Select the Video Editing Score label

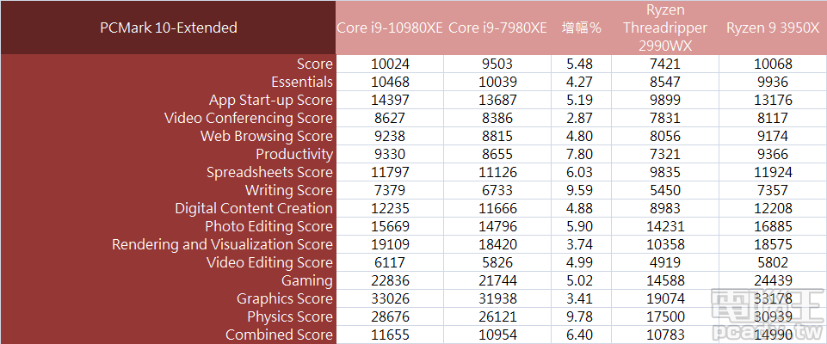click(x=269, y=262)
